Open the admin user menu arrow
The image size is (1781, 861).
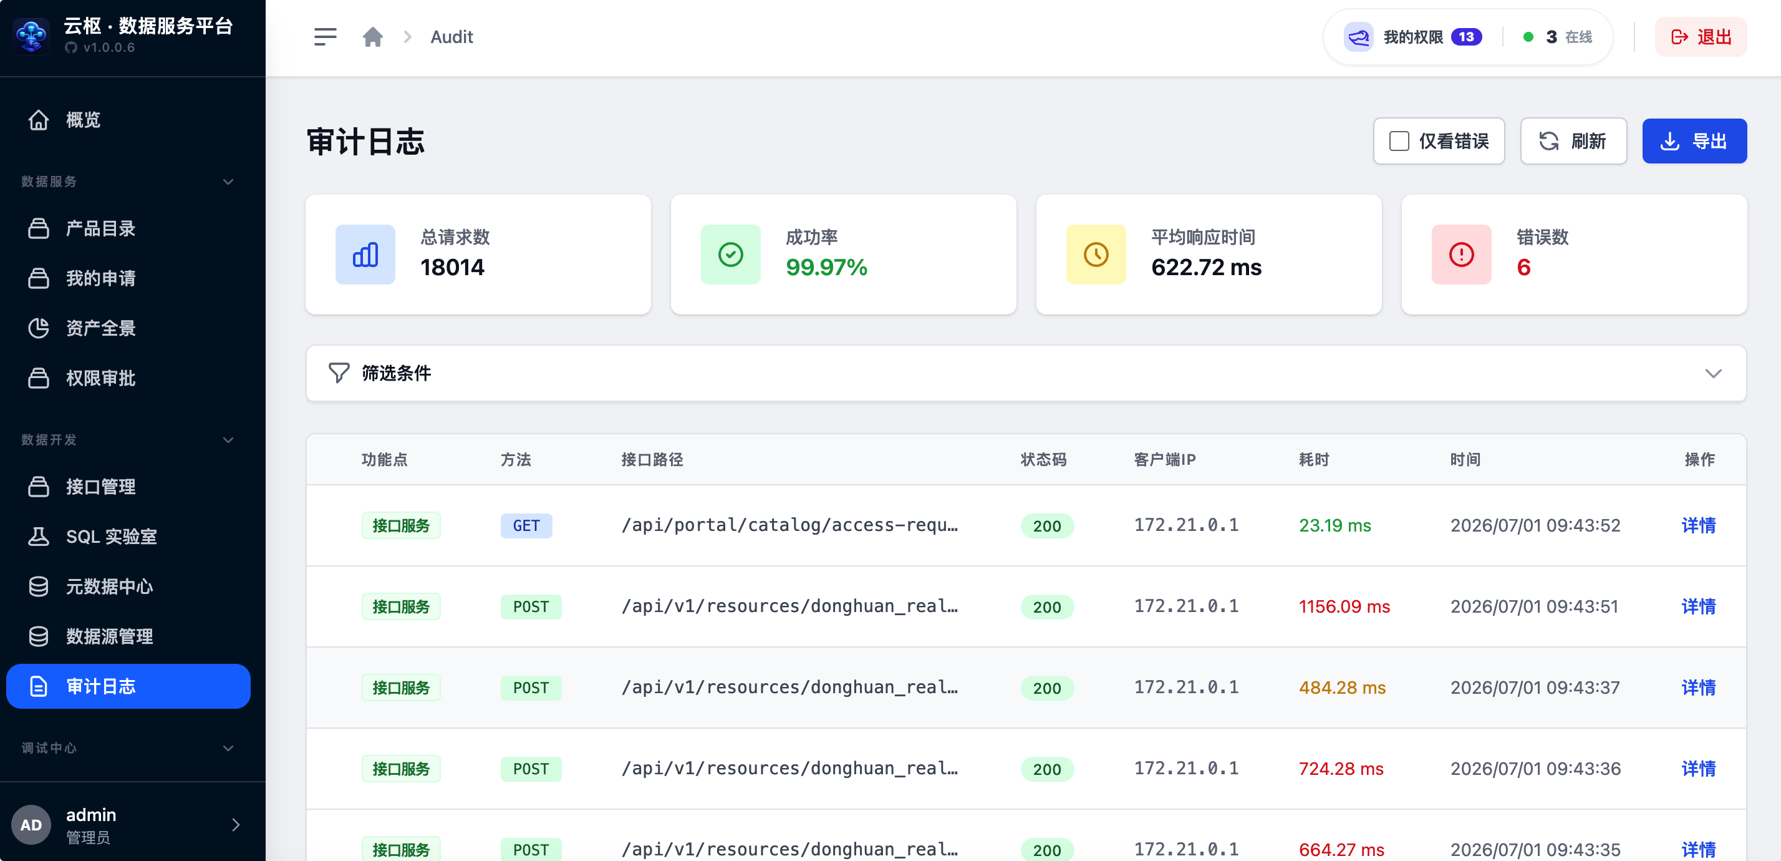coord(236,824)
